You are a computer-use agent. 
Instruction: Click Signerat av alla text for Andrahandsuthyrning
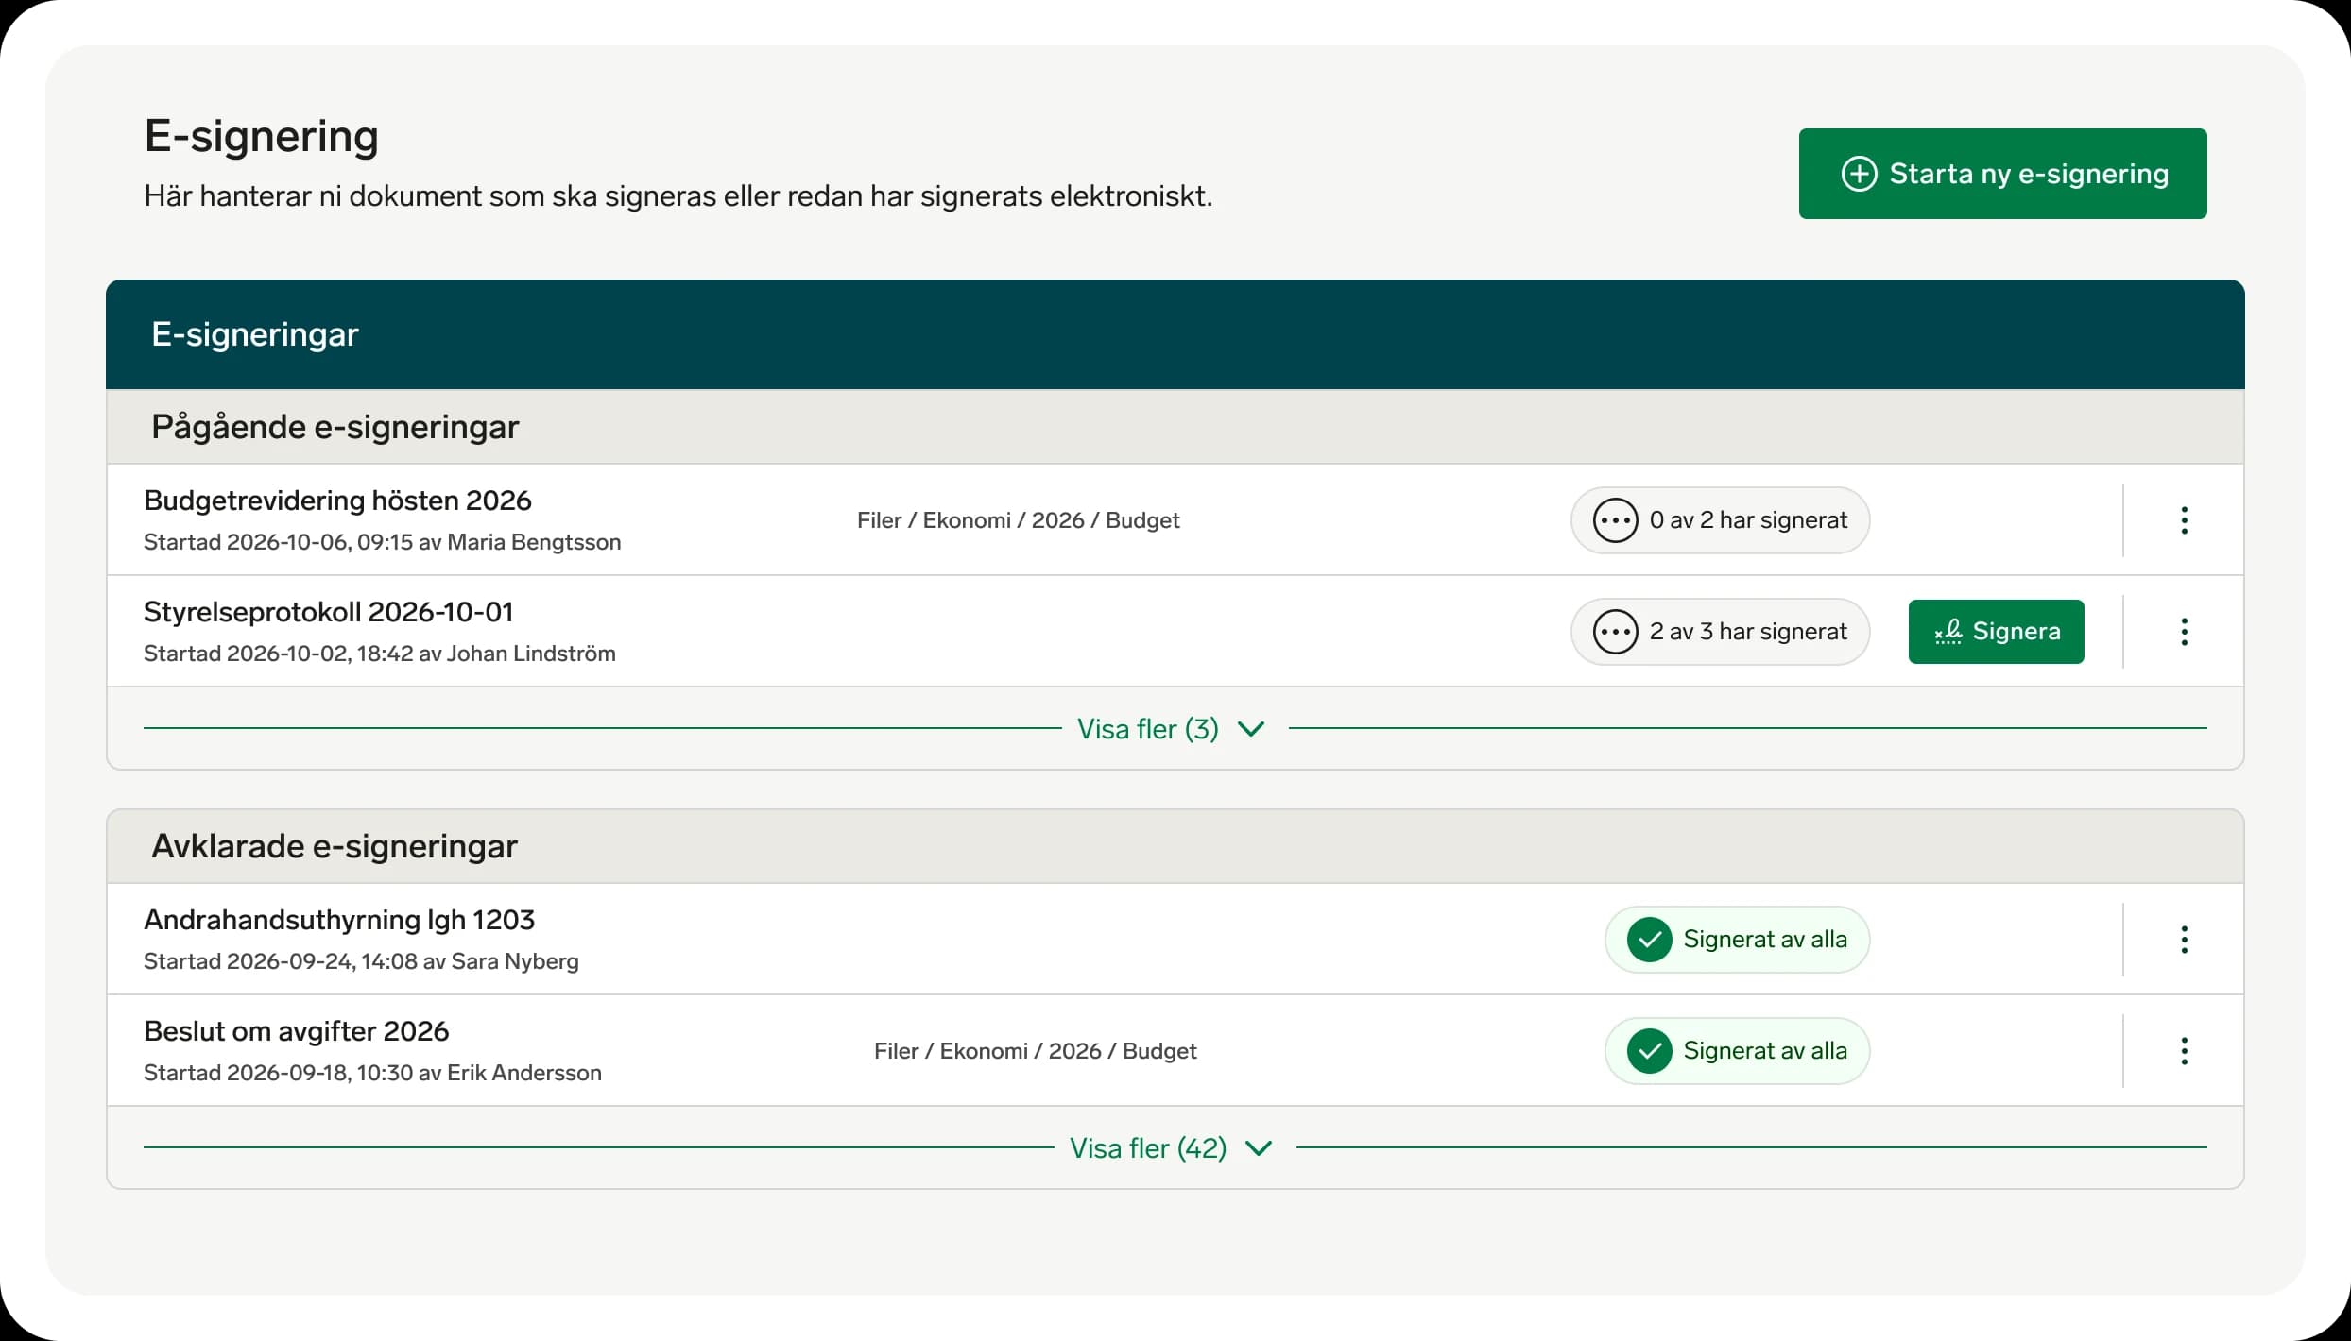click(x=1765, y=940)
